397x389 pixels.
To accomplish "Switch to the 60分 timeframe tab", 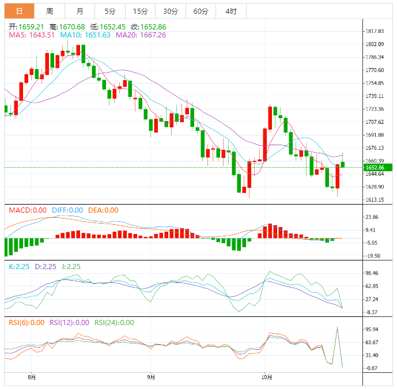I will (x=201, y=11).
